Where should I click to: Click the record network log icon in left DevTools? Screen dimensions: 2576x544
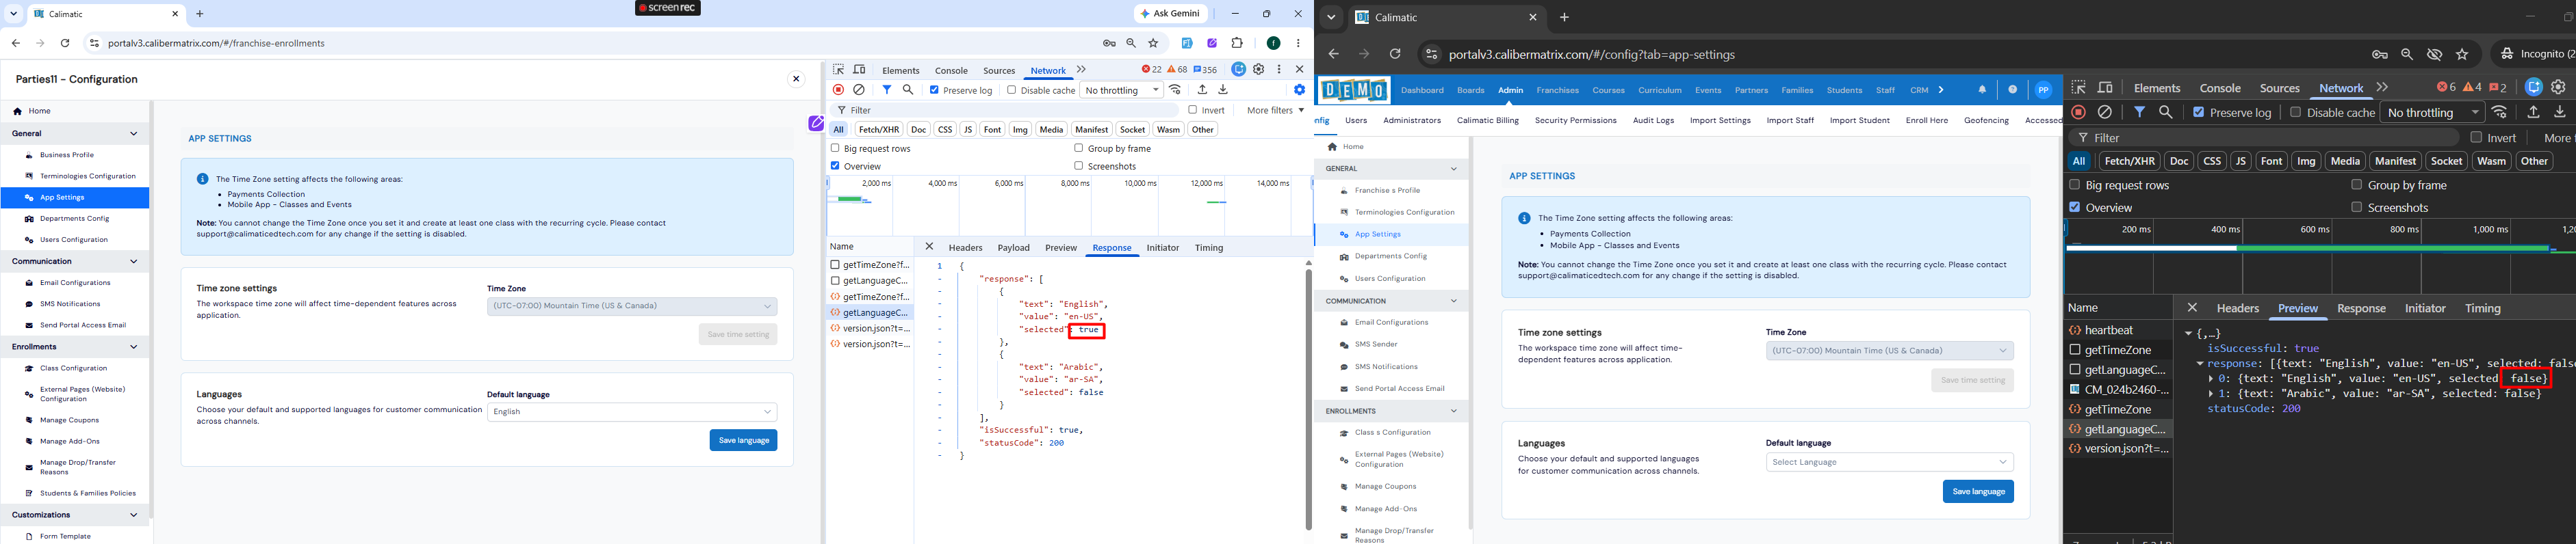838,90
